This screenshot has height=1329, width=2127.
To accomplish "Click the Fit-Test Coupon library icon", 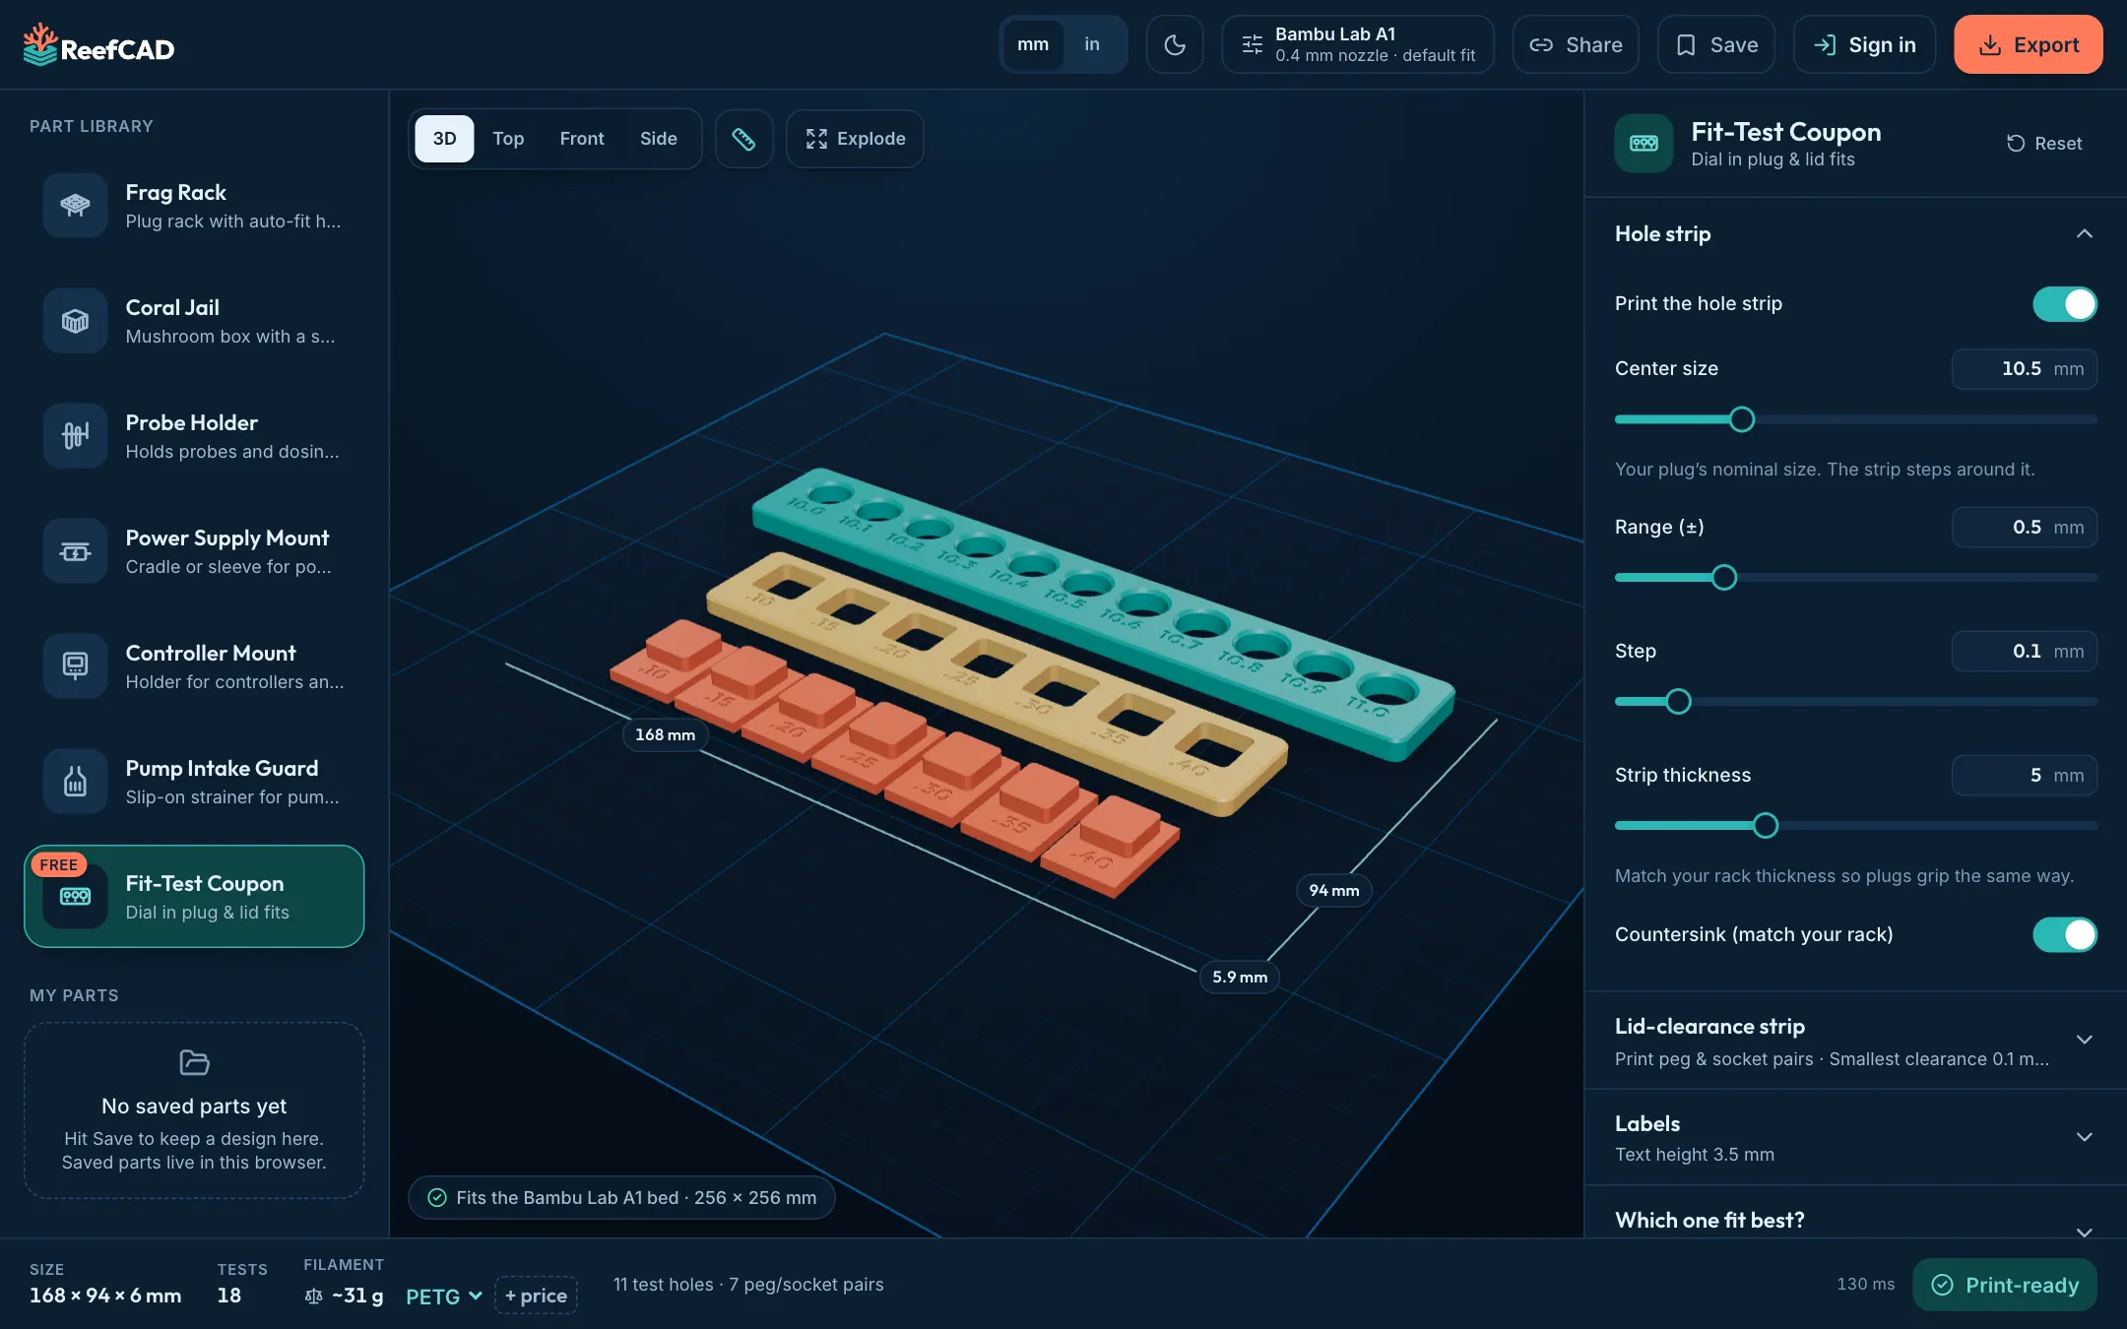I will pos(75,897).
